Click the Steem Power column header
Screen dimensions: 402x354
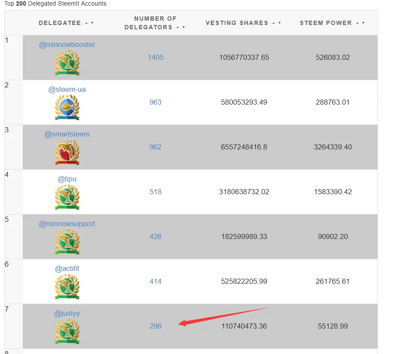pos(326,23)
